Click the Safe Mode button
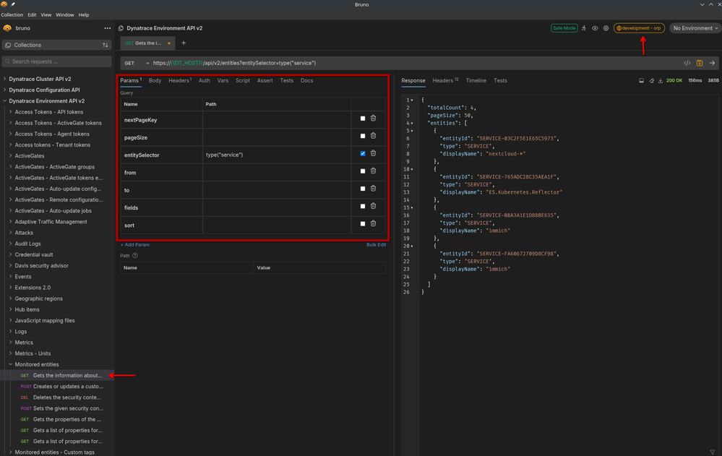 [564, 28]
